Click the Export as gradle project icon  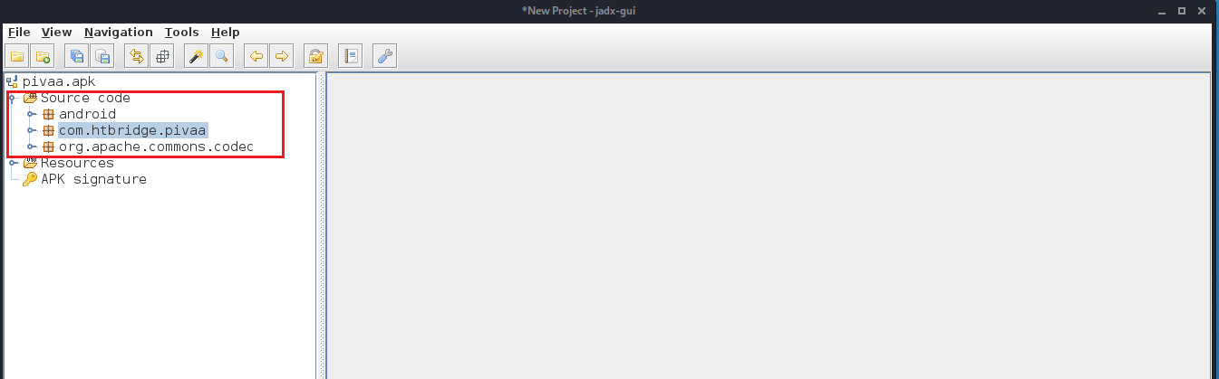tap(102, 56)
